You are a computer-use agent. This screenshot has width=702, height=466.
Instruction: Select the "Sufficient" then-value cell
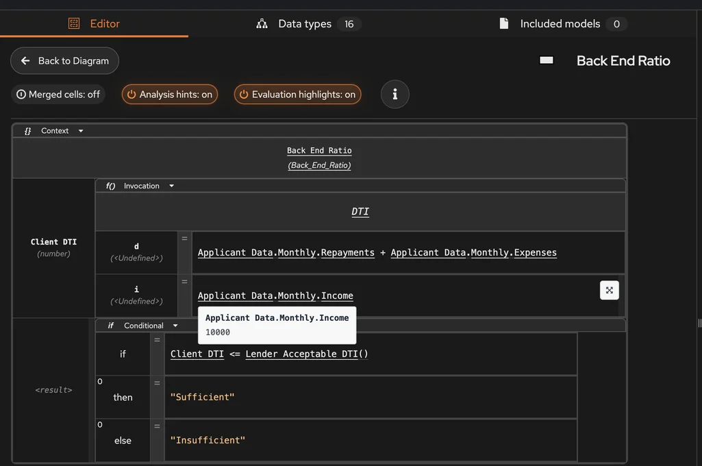[x=371, y=397]
